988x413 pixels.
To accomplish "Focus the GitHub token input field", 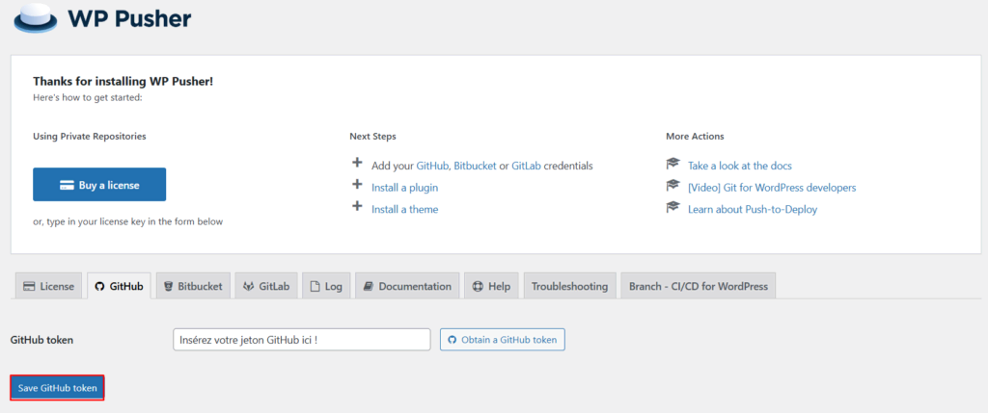I will pos(301,340).
